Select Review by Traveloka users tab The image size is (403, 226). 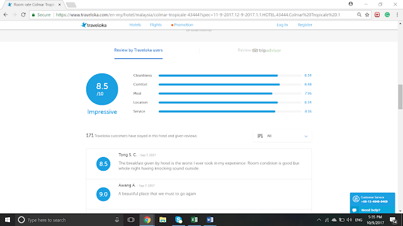(x=139, y=50)
